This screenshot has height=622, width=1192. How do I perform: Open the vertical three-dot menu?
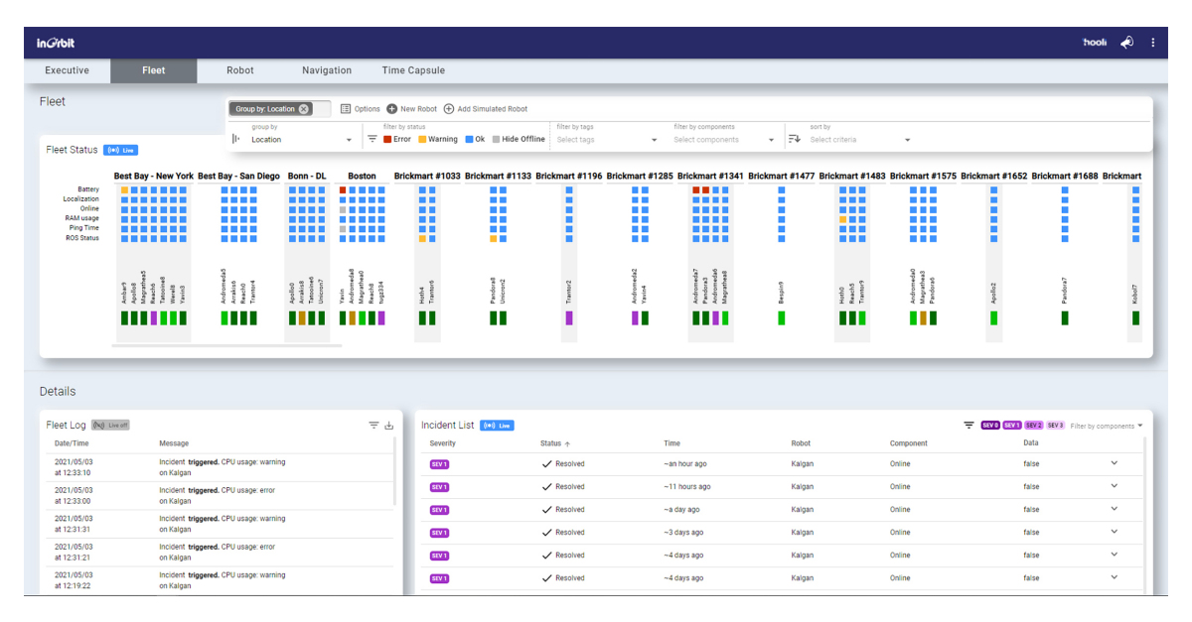click(1153, 43)
